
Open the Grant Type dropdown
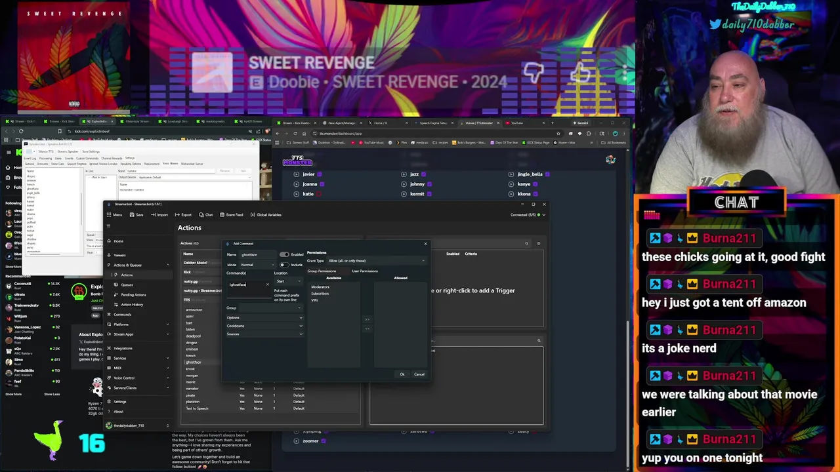click(375, 261)
